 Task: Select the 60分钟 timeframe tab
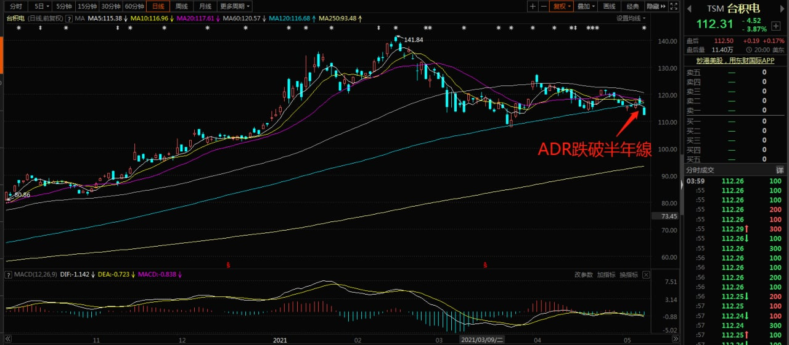tap(134, 6)
